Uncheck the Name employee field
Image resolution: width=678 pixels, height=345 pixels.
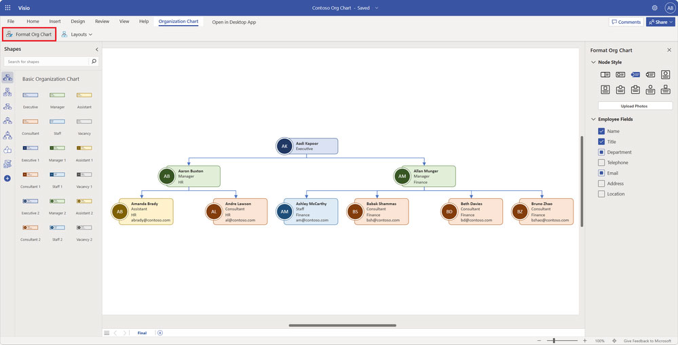point(601,131)
